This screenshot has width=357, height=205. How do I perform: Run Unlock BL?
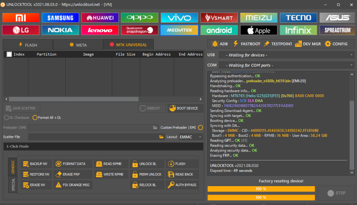pyautogui.click(x=147, y=164)
